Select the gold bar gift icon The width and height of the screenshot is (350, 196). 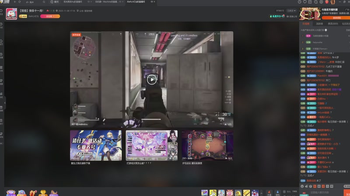click(246, 193)
